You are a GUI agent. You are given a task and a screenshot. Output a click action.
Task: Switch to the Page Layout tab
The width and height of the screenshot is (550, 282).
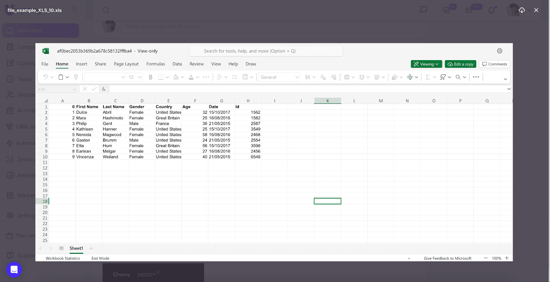tap(126, 64)
